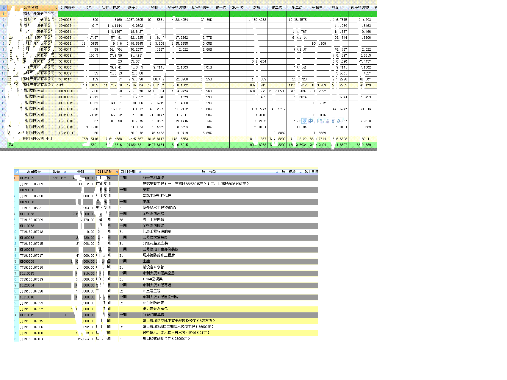Click the IME logo icon on floating toolbar
The image size is (507, 380).
click(x=305, y=121)
